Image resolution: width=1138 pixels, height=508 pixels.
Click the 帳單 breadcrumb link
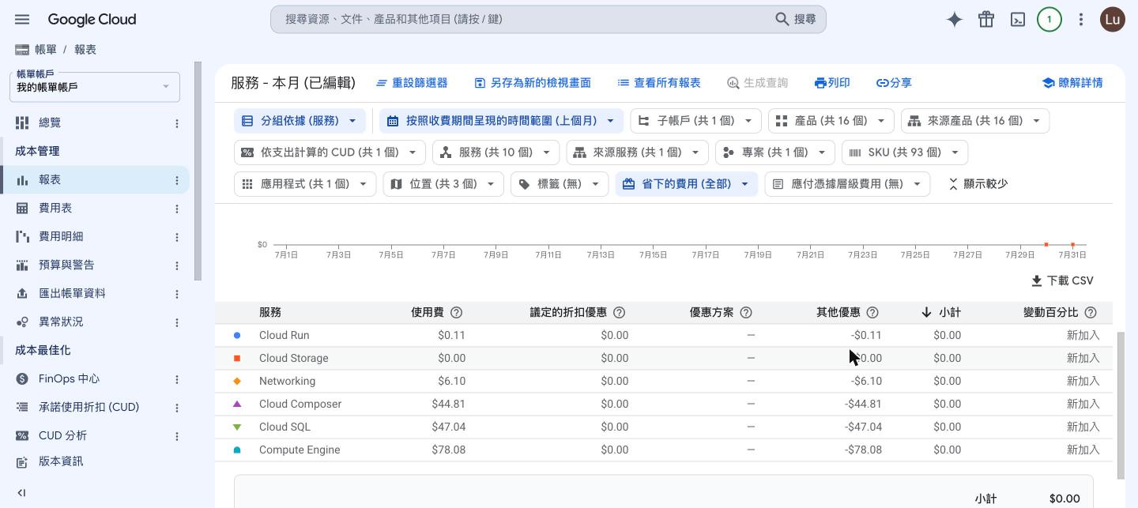coord(46,50)
